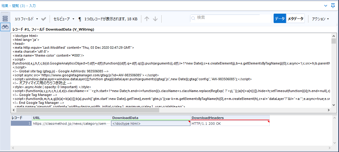Click the magnifier icon in search box
This screenshot has width=339, height=152.
pos(193,18)
